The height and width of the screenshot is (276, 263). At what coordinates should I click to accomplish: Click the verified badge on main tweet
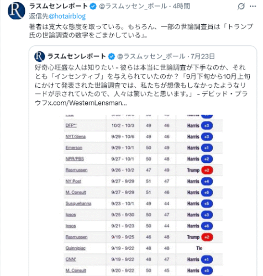[93, 7]
